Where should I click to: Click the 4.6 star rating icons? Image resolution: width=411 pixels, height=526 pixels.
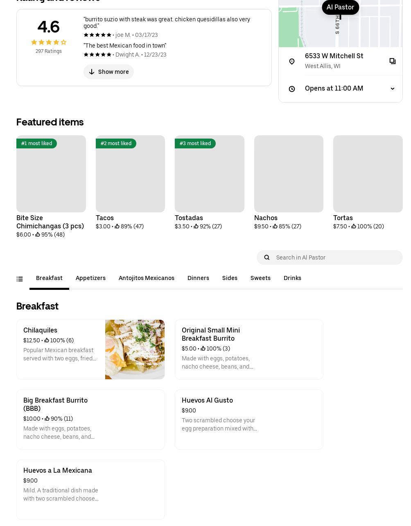48,42
